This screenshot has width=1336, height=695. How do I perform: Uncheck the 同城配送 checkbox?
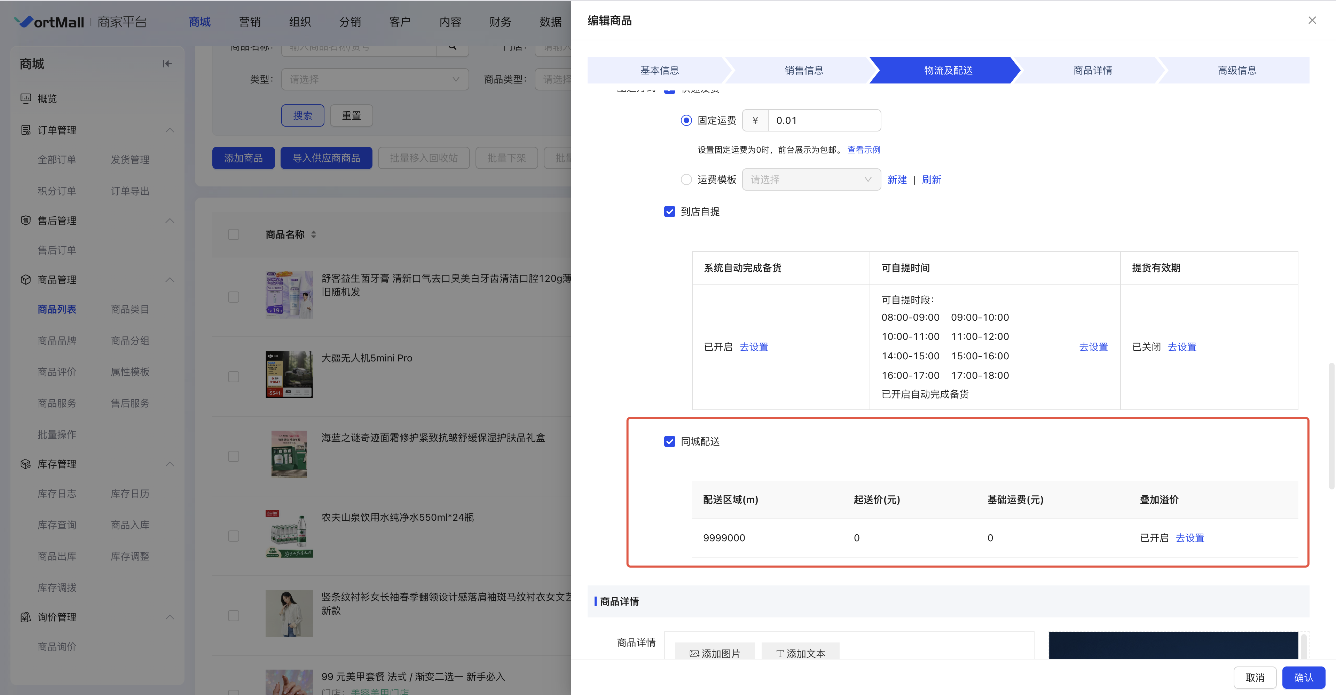click(669, 441)
